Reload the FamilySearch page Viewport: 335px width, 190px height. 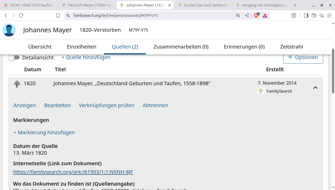tap(21, 15)
